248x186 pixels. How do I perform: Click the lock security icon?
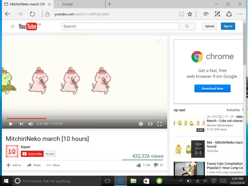(47, 14)
